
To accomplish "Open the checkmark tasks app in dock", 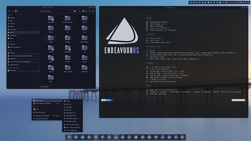I will point(163,137).
